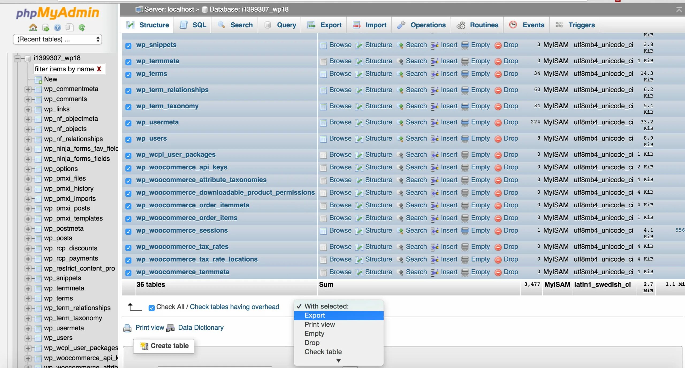
Task: Click the Drop icon for wp_users
Action: coord(498,139)
